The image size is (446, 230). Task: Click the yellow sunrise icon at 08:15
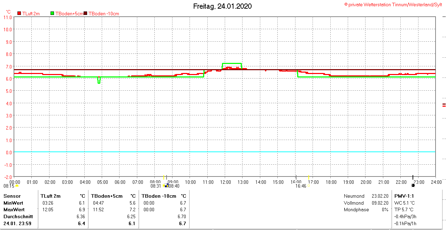[x=17, y=186]
